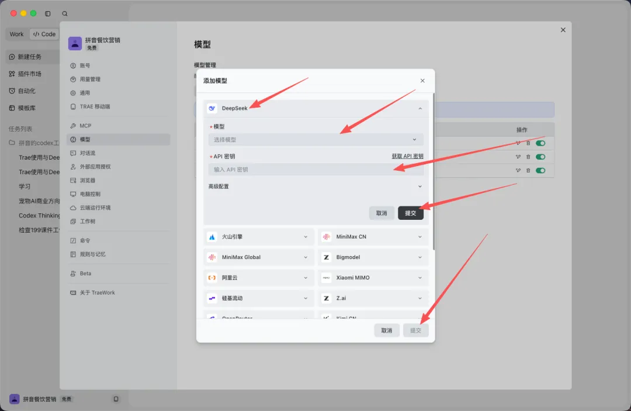Click the MiniMax Global provider logo
This screenshot has width=631, height=411.
pyautogui.click(x=212, y=257)
